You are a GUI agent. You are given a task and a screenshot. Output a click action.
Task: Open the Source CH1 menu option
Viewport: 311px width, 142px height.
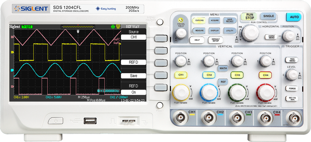133,34
